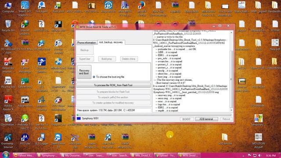Open Internet Download Manager shortcut
Image resolution: width=281 pixels, height=158 pixels.
pyautogui.click(x=25, y=28)
